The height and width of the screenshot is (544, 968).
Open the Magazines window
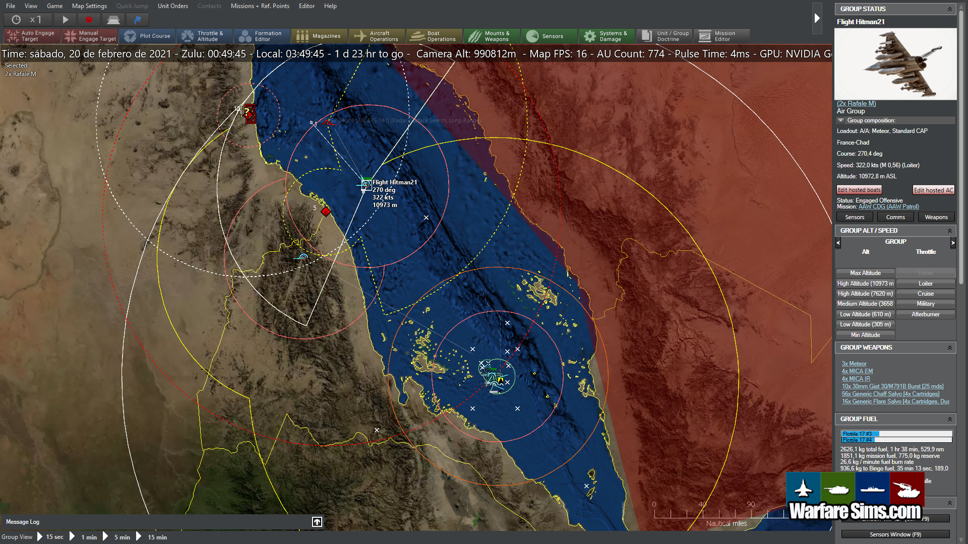pyautogui.click(x=319, y=36)
